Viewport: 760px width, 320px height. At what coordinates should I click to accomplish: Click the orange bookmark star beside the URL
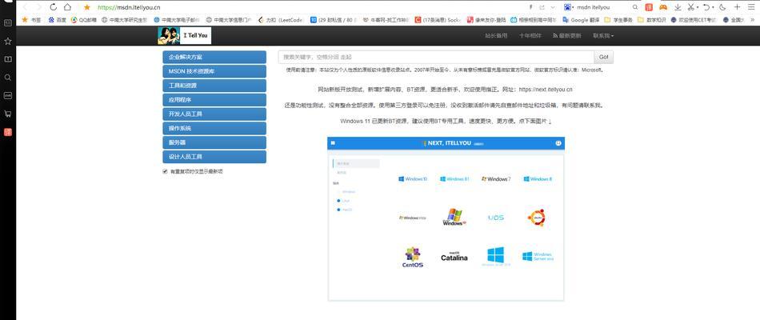pyautogui.click(x=86, y=7)
